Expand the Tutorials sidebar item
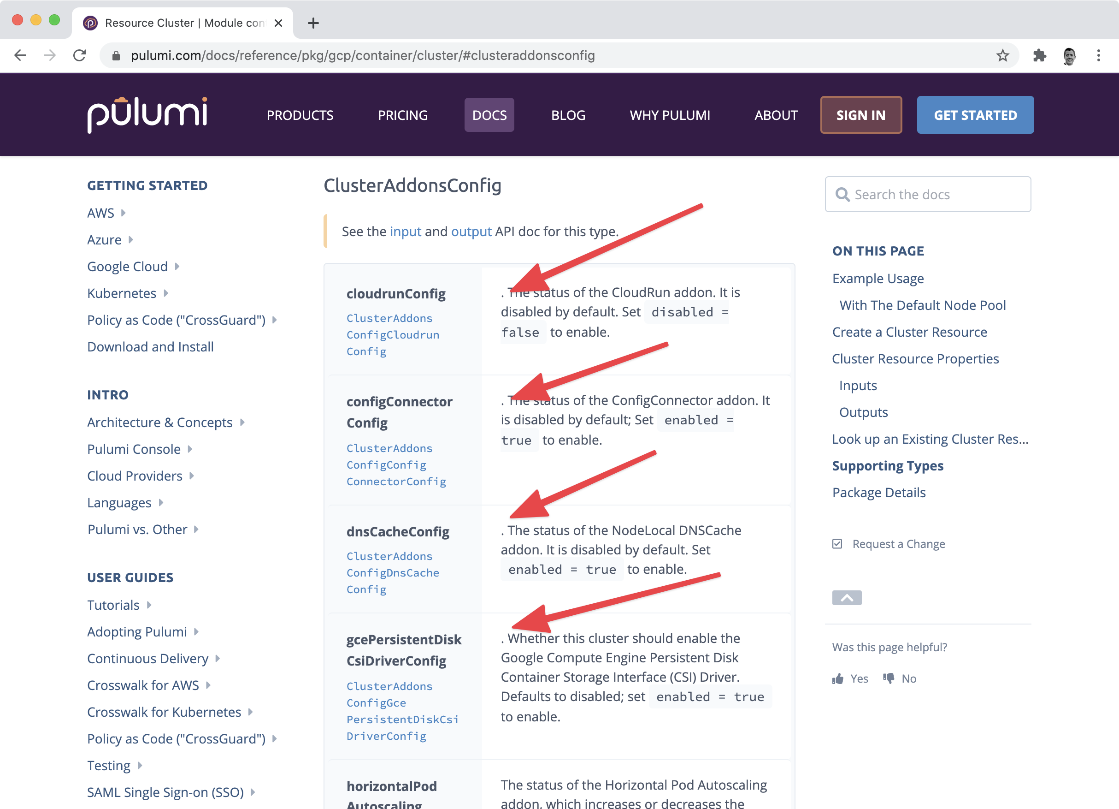The image size is (1119, 809). [x=149, y=605]
